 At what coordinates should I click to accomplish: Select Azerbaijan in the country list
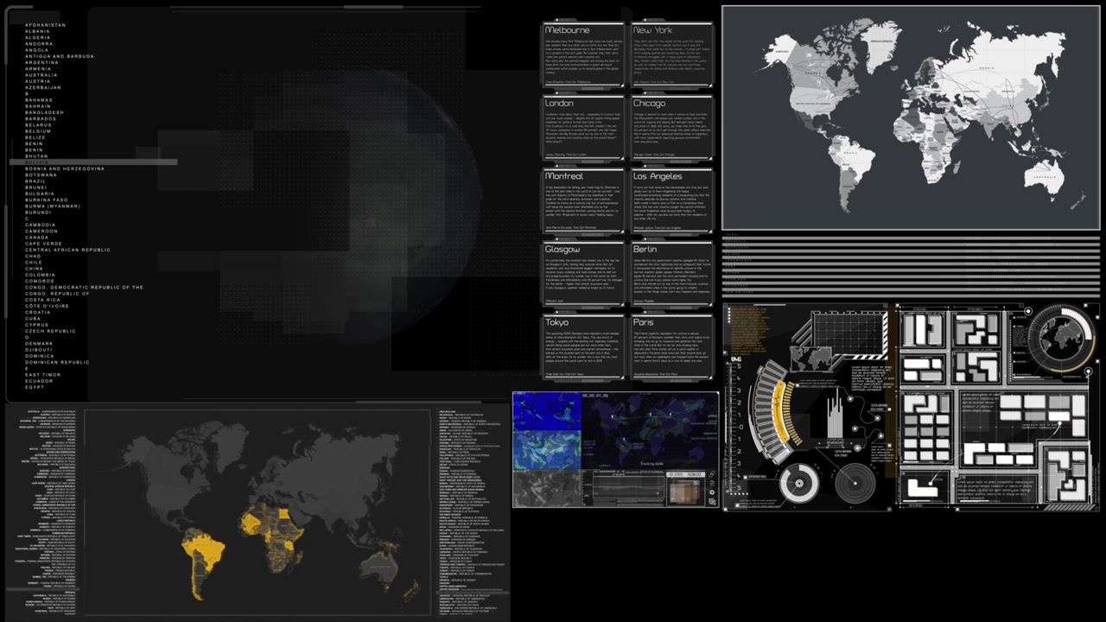tap(43, 87)
